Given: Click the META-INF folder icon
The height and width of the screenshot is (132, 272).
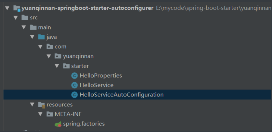Looking at the screenshot, I should (x=50, y=114).
